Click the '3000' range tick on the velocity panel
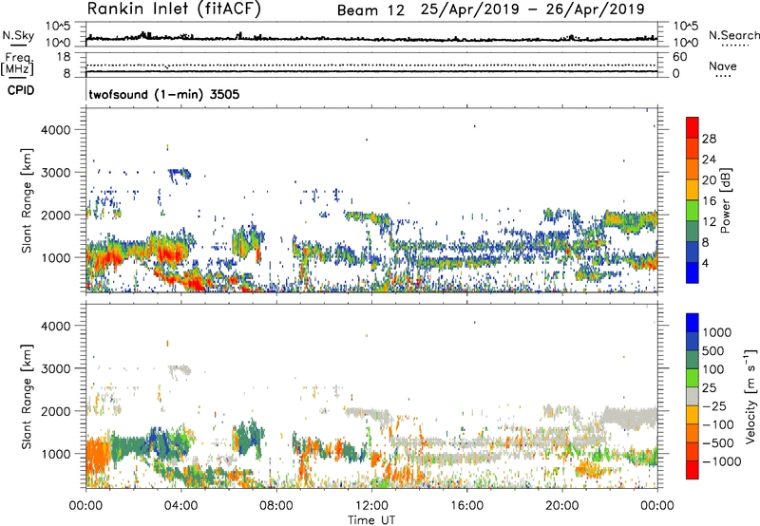The image size is (760, 526). point(56,368)
